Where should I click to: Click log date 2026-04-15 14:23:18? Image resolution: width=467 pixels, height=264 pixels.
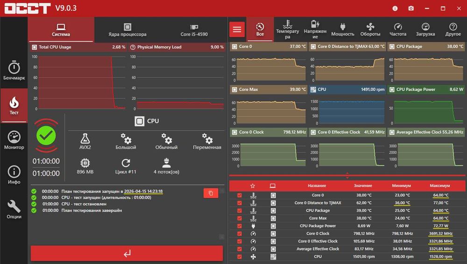[x=143, y=191]
